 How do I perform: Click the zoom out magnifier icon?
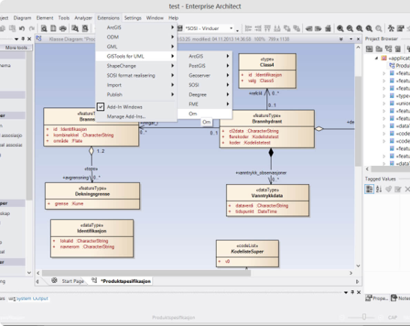pyautogui.click(x=350, y=28)
